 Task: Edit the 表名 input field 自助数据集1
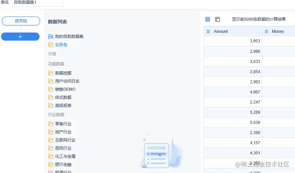coord(38,3)
